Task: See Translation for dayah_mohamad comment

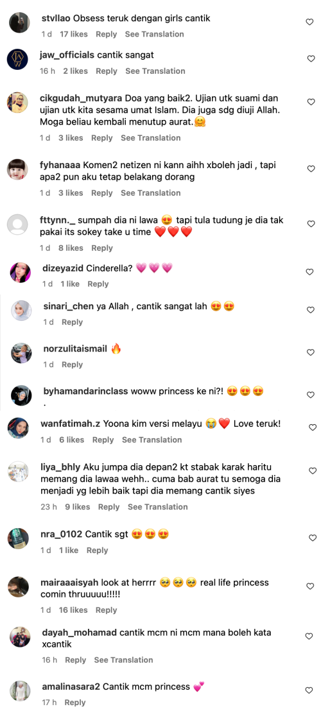Action: [x=124, y=660]
